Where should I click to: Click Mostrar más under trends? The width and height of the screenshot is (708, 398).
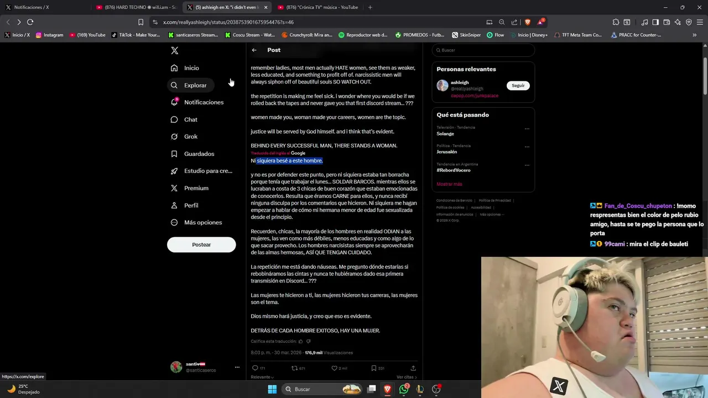[449, 184]
